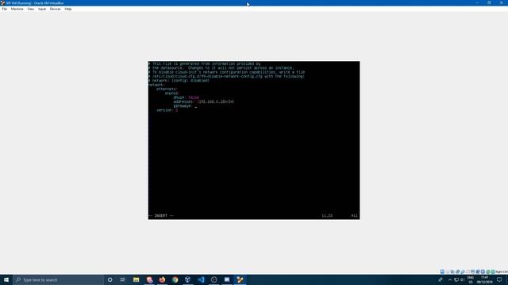The height and width of the screenshot is (285, 508).
Task: Open the VirtualBox File menu
Action: point(4,9)
